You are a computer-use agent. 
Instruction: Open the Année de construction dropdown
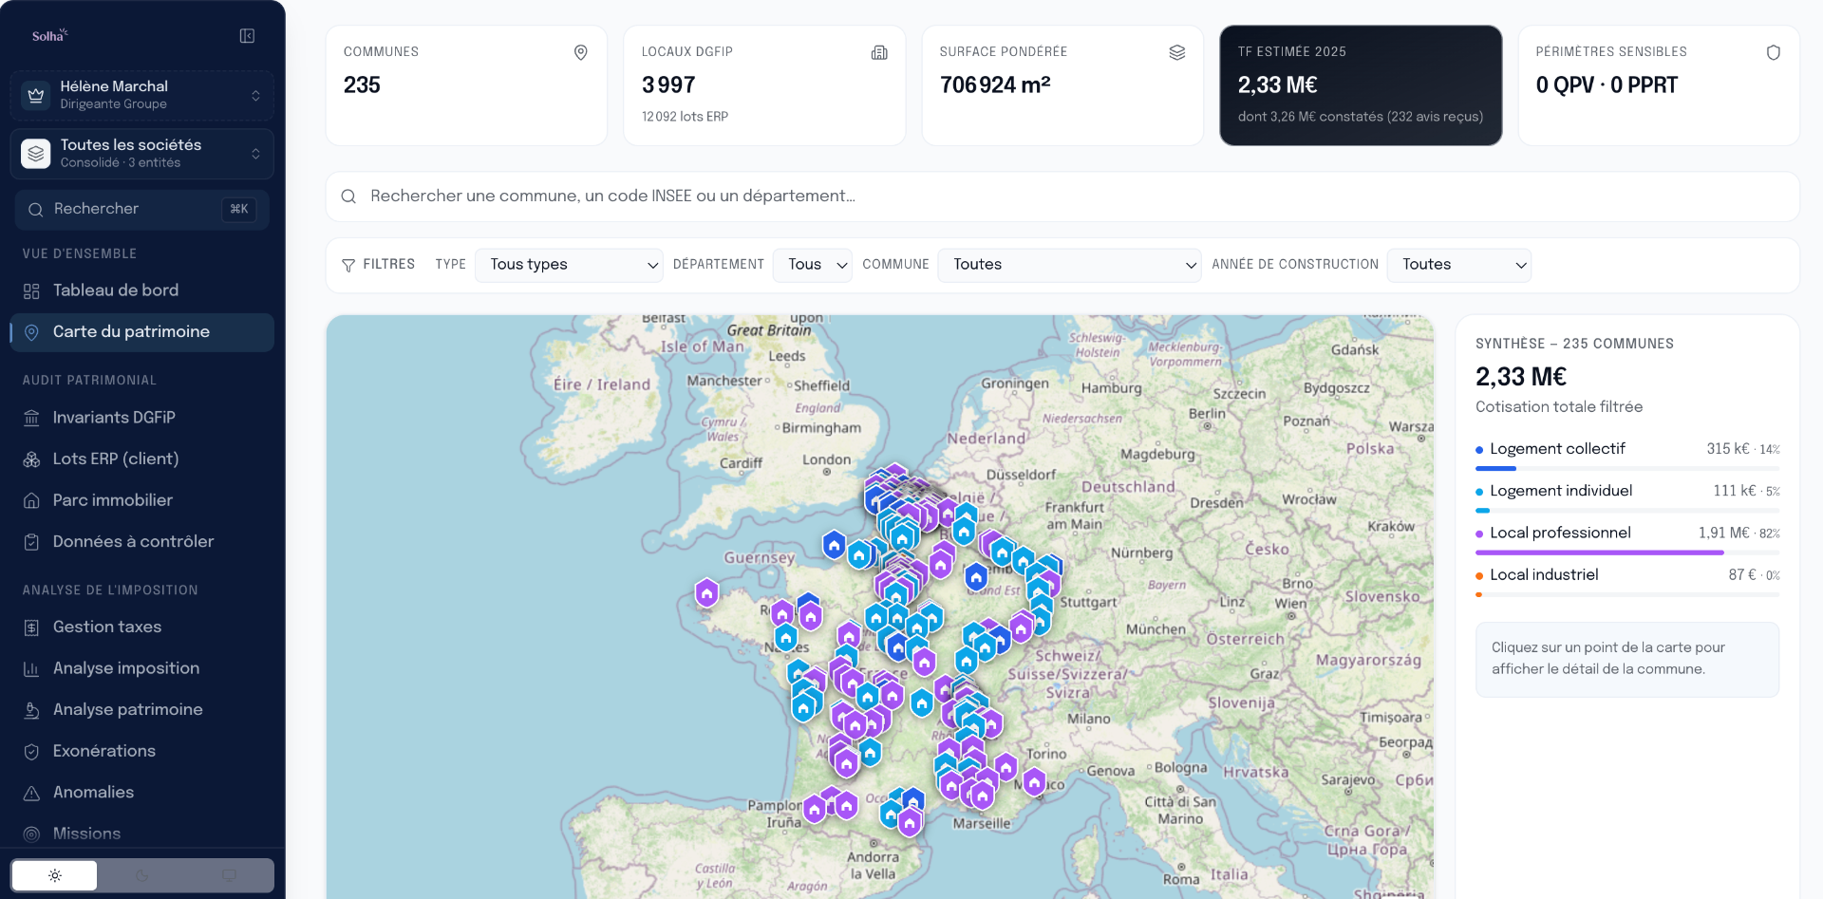[1459, 265]
